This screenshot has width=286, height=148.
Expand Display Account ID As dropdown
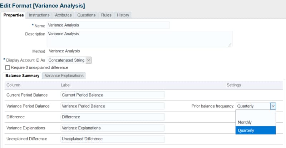89,60
